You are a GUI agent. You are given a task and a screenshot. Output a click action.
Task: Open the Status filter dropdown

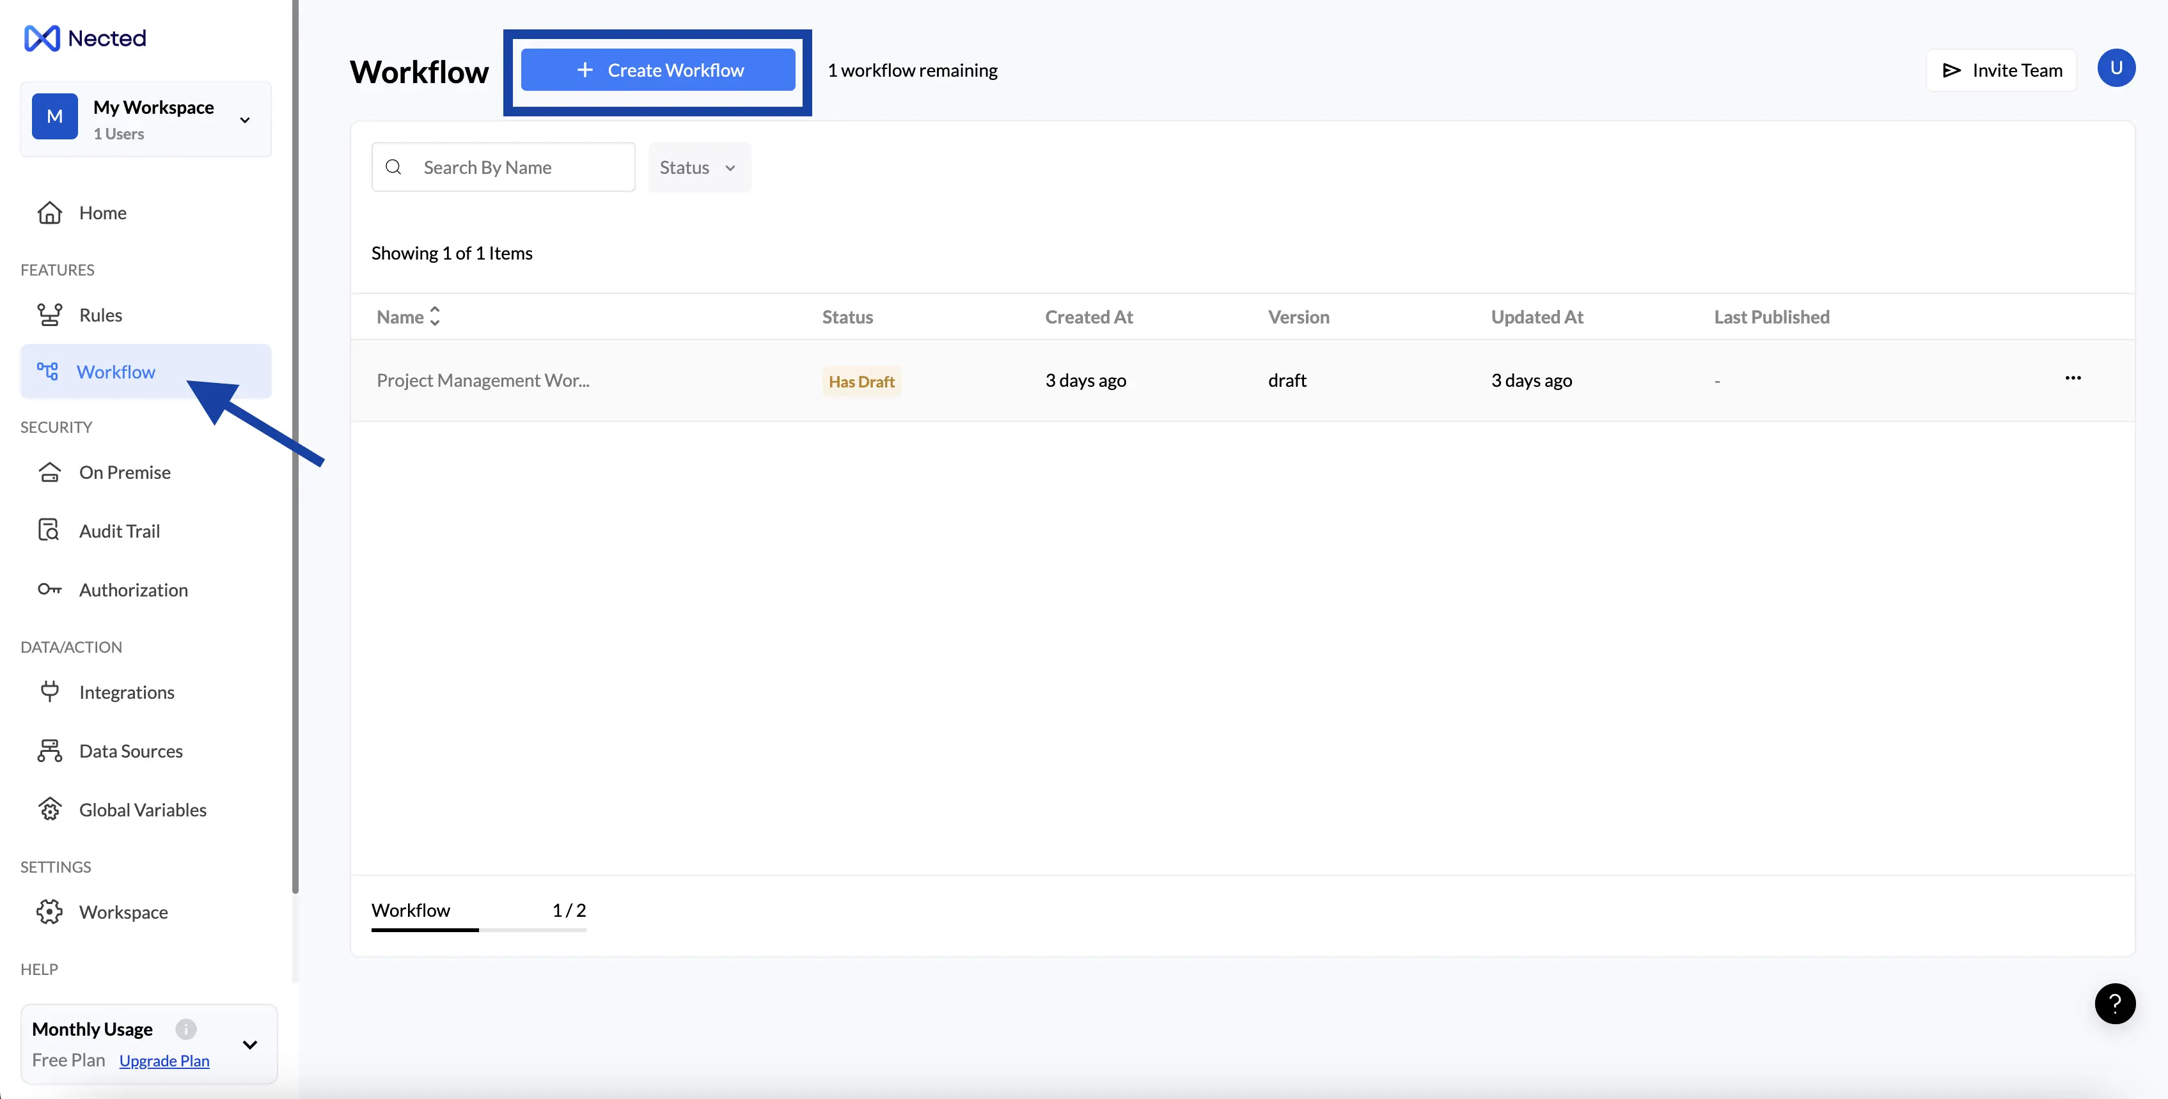tap(698, 168)
